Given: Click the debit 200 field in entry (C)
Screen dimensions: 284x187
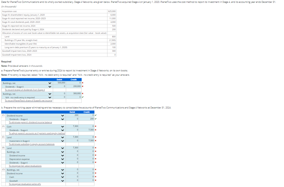Looking at the screenshot, I should pyautogui.click(x=72, y=115).
